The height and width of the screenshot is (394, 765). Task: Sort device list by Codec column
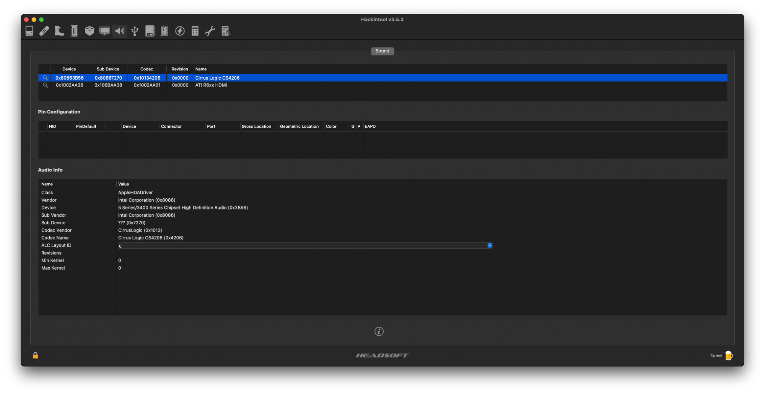point(147,69)
